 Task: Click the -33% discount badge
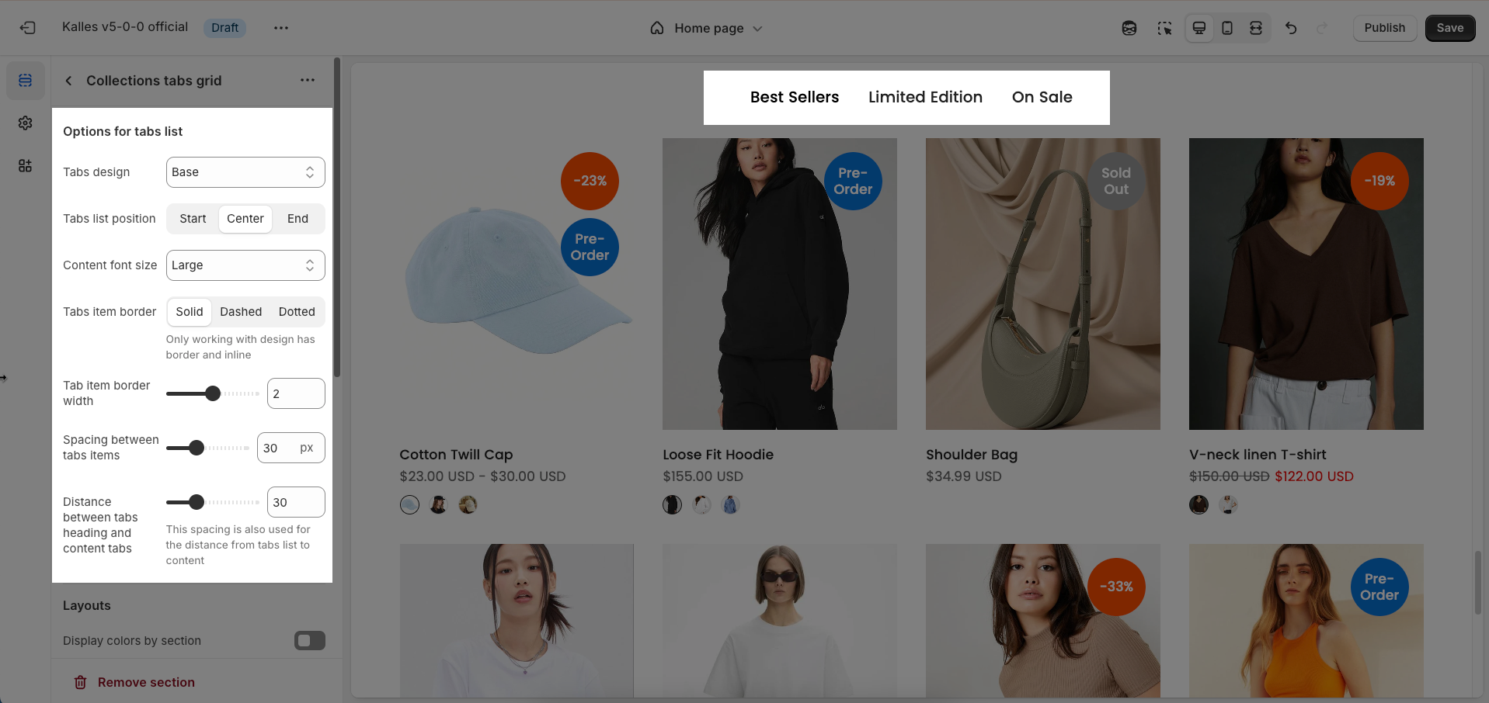(x=1116, y=587)
